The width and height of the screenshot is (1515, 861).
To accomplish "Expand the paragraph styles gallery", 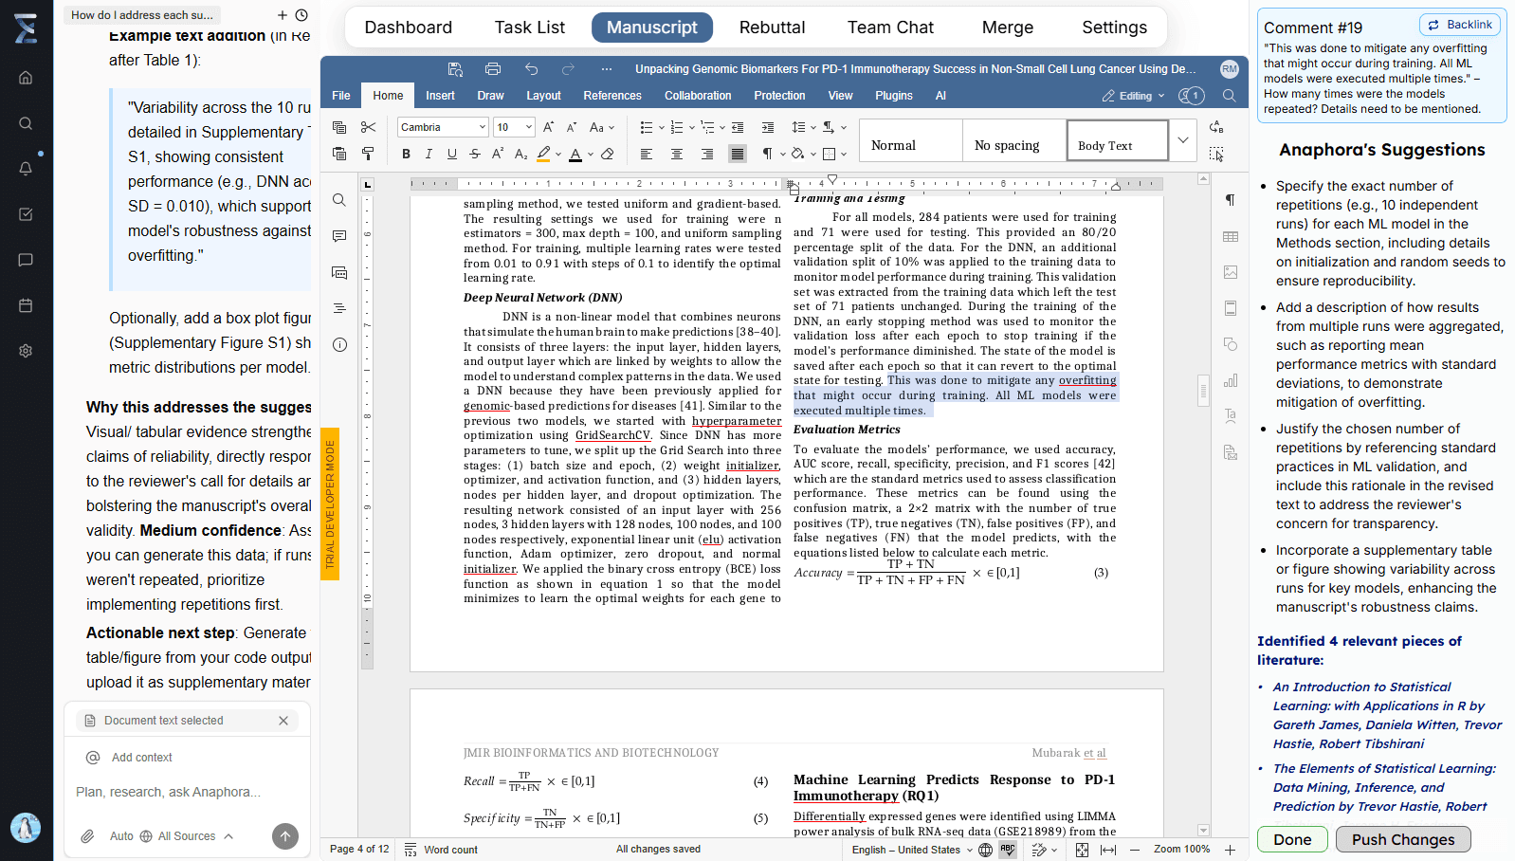I will tap(1182, 140).
